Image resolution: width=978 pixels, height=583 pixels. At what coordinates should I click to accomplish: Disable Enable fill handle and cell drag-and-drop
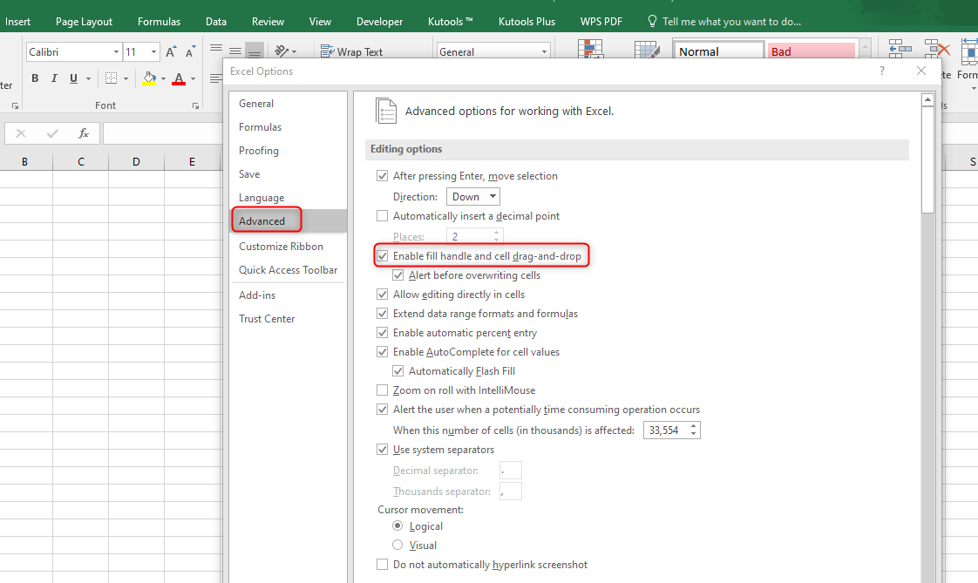382,254
